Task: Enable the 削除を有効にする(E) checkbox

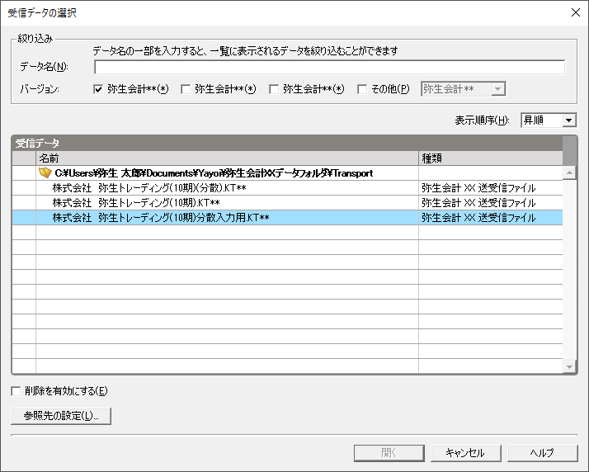Action: tap(16, 391)
